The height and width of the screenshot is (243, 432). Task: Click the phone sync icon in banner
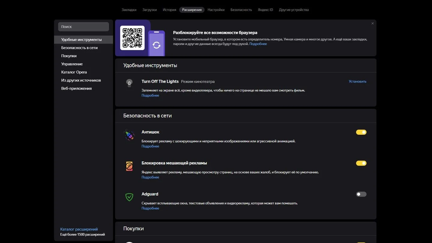point(156,44)
